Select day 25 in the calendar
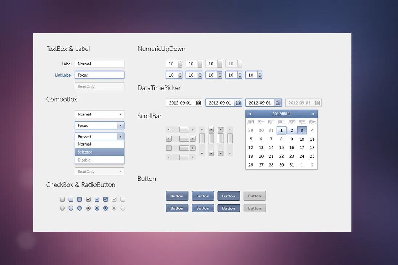Image resolution: width=398 pixels, height=265 pixels. [312, 156]
